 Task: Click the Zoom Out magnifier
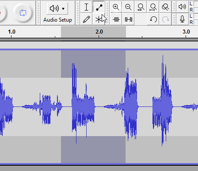[x=128, y=7]
